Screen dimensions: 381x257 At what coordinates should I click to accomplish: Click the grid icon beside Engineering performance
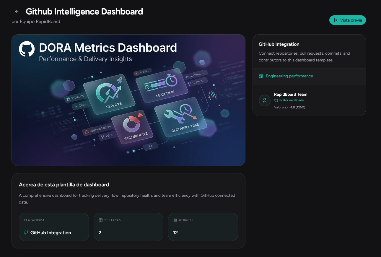pyautogui.click(x=261, y=76)
